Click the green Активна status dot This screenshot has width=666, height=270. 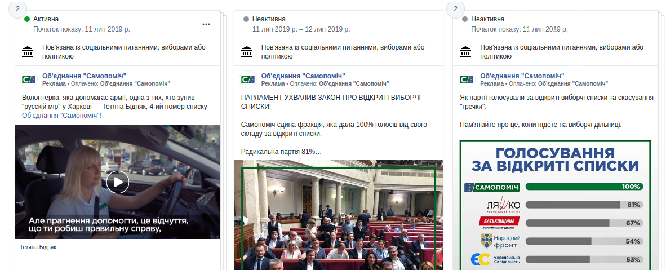coord(27,19)
